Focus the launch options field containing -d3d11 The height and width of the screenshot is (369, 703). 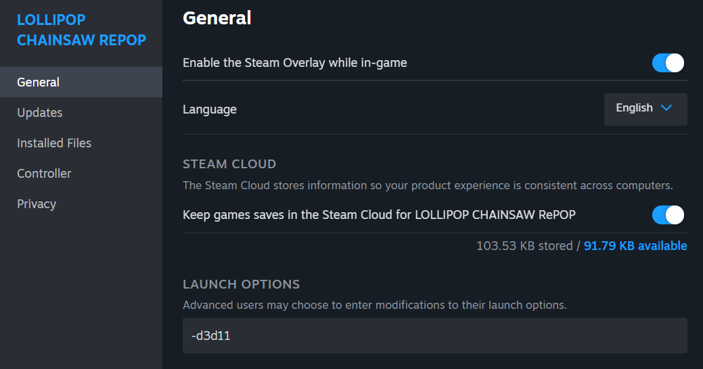click(434, 336)
